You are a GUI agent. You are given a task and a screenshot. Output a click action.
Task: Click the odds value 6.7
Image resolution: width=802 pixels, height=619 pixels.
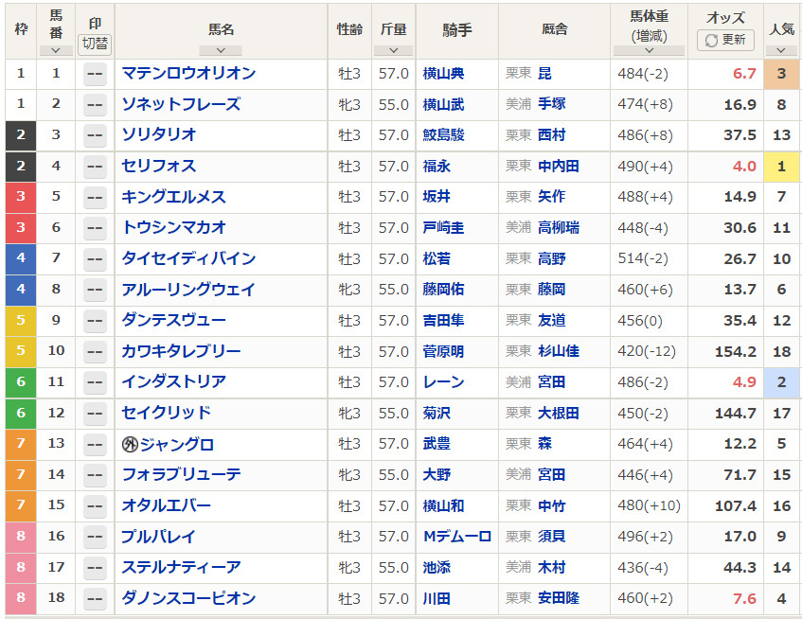744,74
